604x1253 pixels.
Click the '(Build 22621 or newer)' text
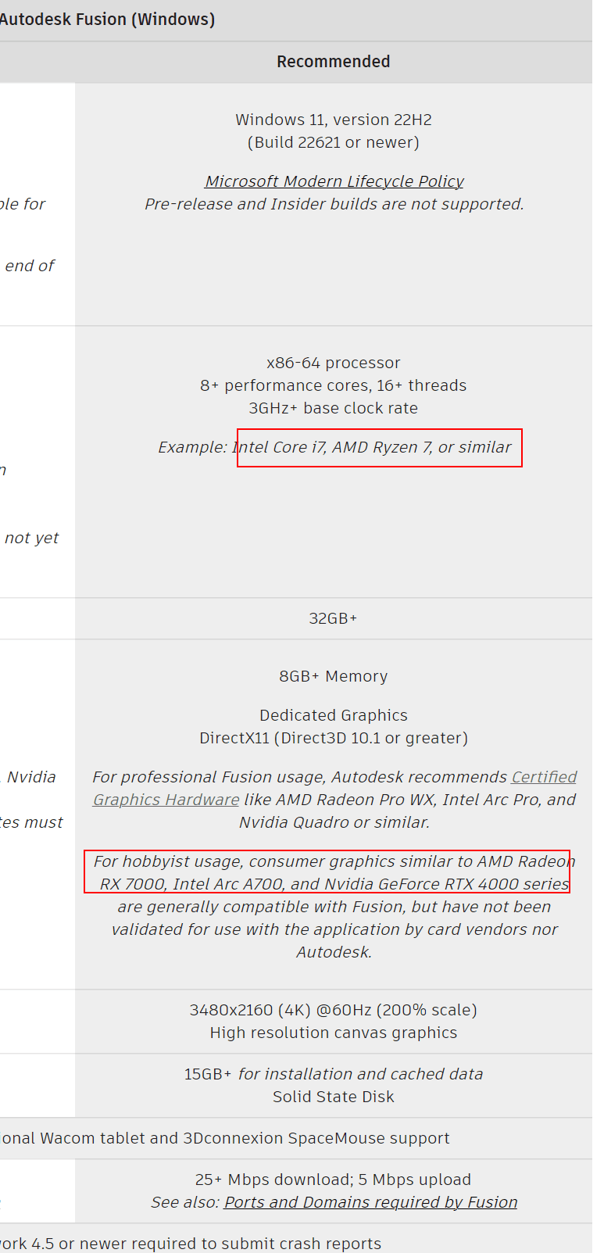(x=334, y=142)
